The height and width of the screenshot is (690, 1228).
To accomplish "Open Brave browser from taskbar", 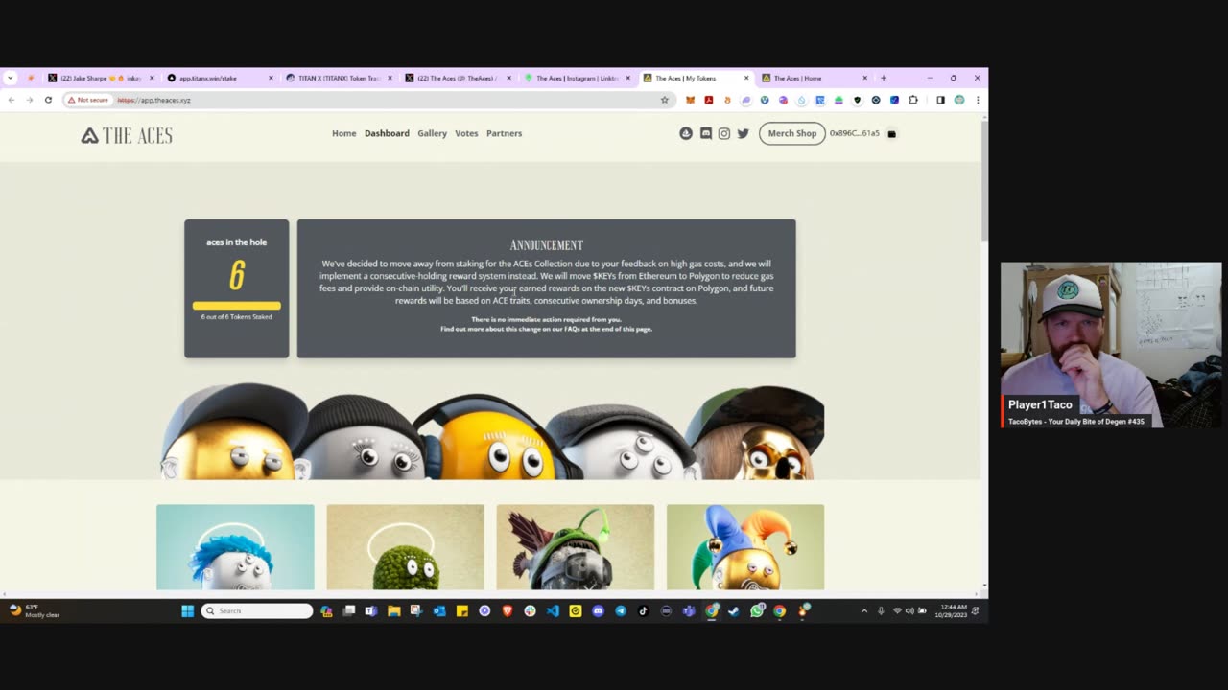I will (507, 610).
